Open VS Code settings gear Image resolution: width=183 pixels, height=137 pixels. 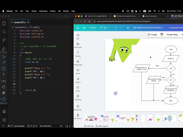4,120
